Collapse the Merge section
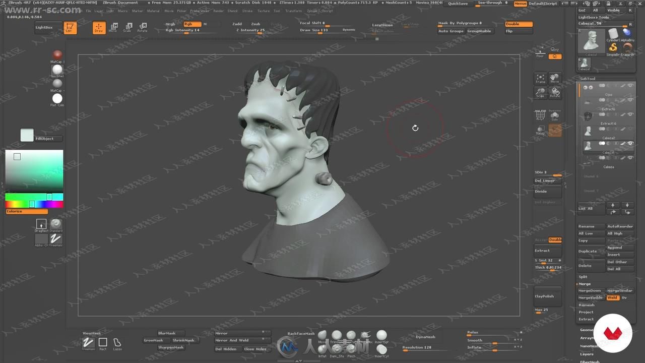Image resolution: width=645 pixels, height=363 pixels. (x=585, y=284)
